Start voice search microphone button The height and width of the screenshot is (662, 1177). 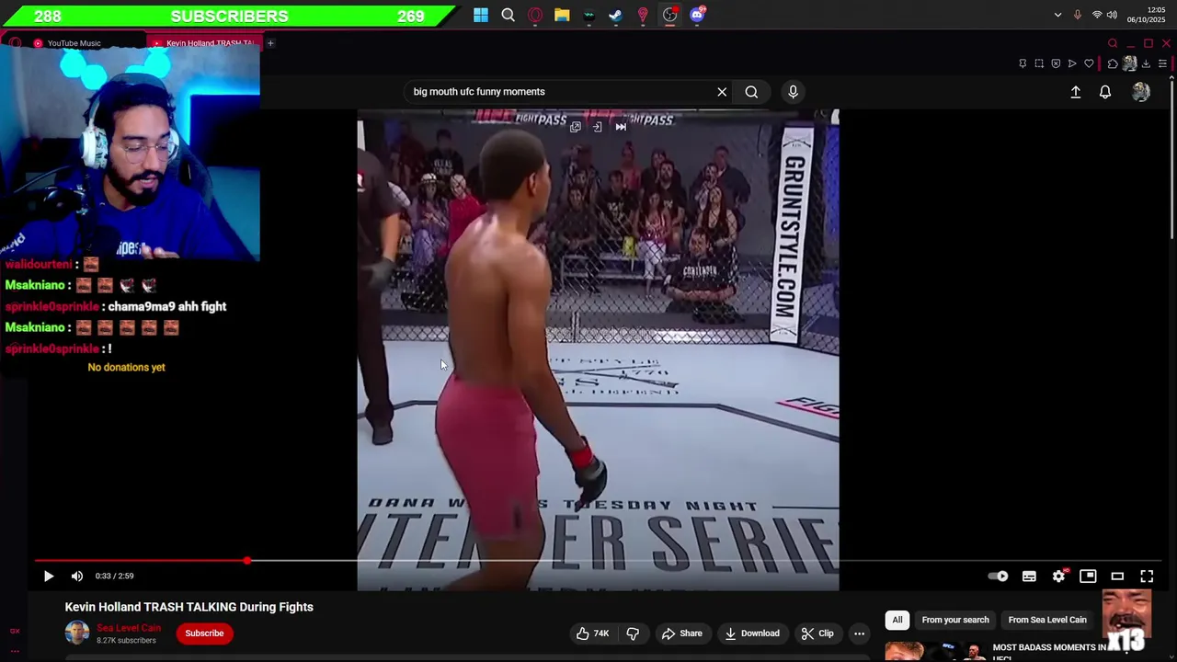(793, 91)
